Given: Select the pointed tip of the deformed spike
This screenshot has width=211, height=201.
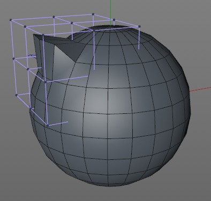Looking at the screenshot, I should click(34, 35).
